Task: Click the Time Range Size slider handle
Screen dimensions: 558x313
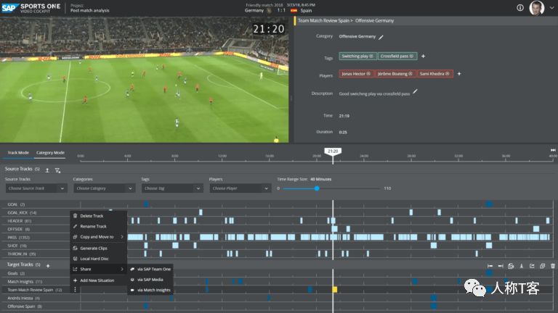Action: click(317, 188)
